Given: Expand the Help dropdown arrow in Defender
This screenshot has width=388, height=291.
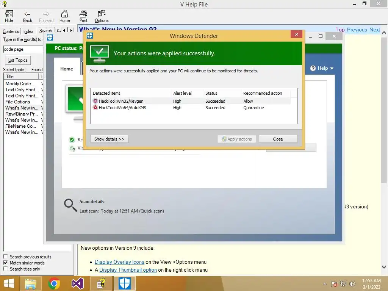Looking at the screenshot, I should click(332, 68).
